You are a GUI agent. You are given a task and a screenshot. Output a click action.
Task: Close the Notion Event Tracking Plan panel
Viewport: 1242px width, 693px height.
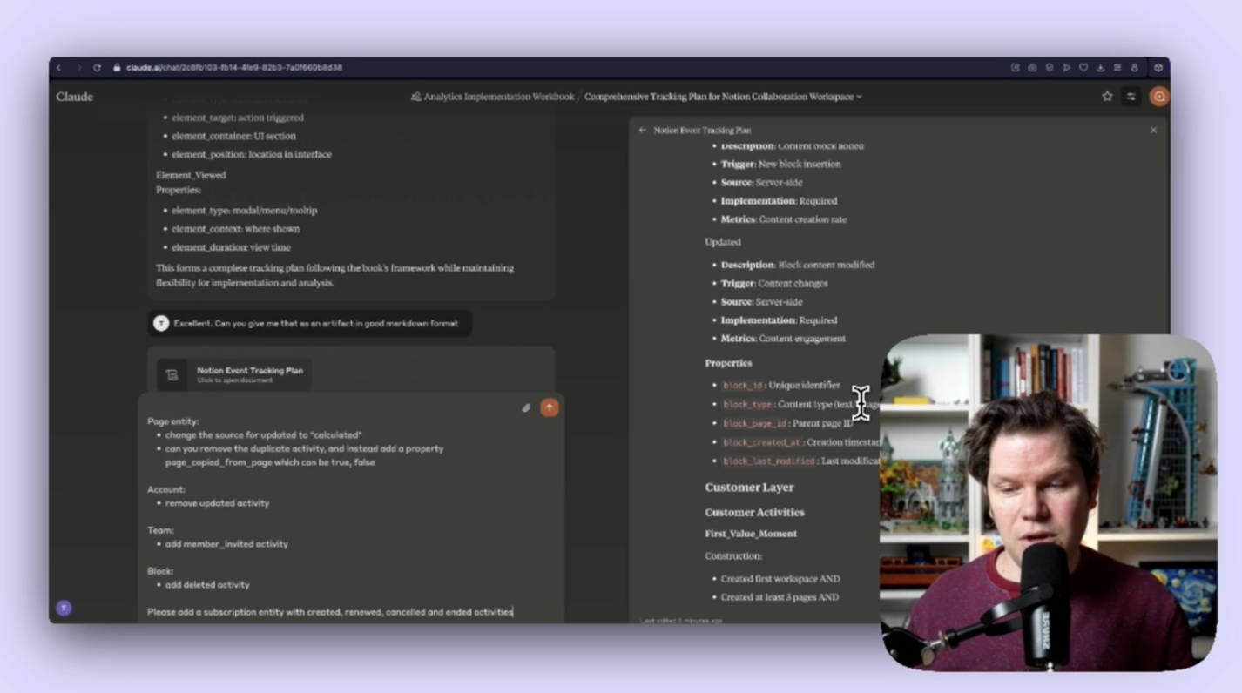coord(1153,131)
